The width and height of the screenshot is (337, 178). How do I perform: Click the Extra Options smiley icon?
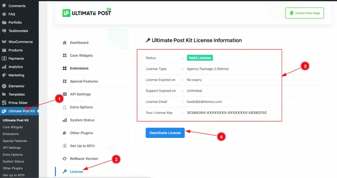[x=65, y=107]
